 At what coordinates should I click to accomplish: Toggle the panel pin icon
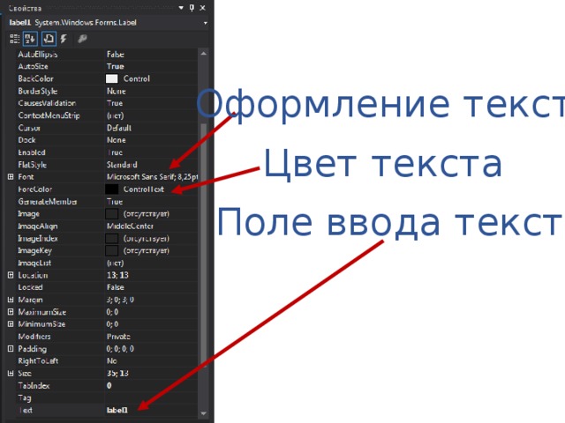192,8
